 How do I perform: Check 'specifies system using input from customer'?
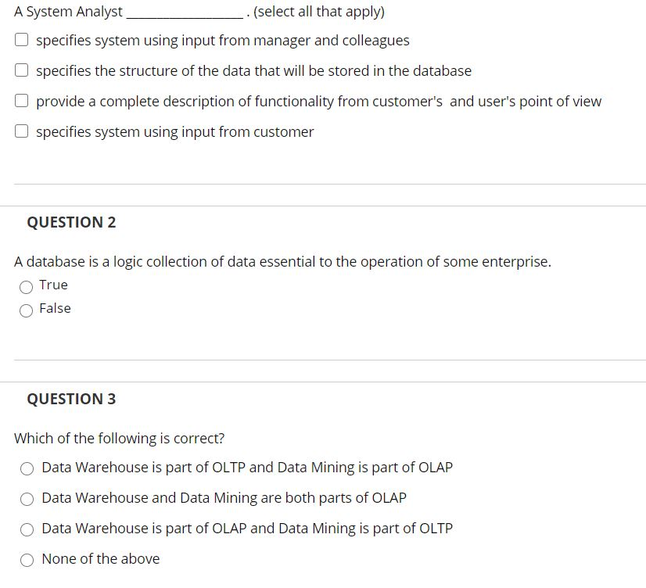[21, 130]
